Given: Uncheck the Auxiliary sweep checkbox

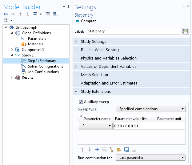Looking at the screenshot, I should point(81,102).
